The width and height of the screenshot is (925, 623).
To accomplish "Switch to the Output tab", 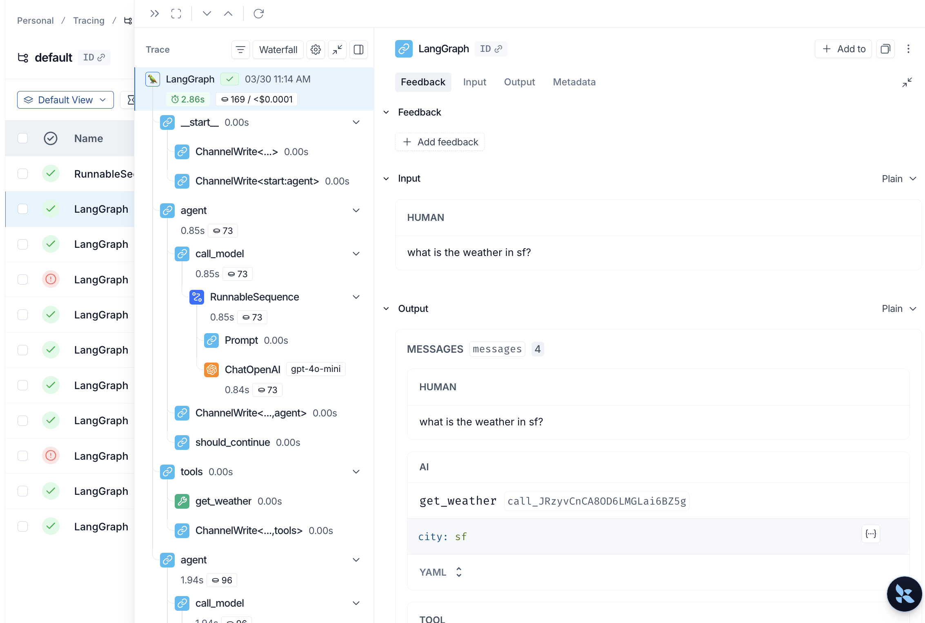I will [x=519, y=82].
